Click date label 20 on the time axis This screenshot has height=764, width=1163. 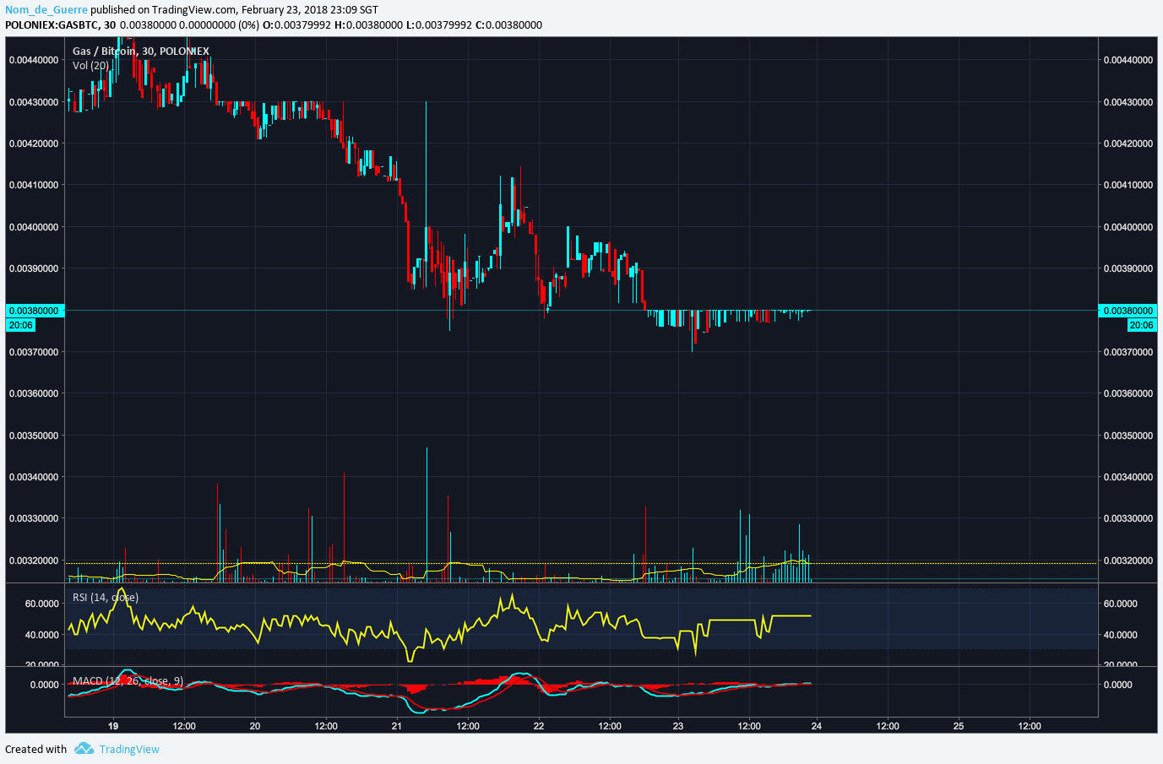255,726
